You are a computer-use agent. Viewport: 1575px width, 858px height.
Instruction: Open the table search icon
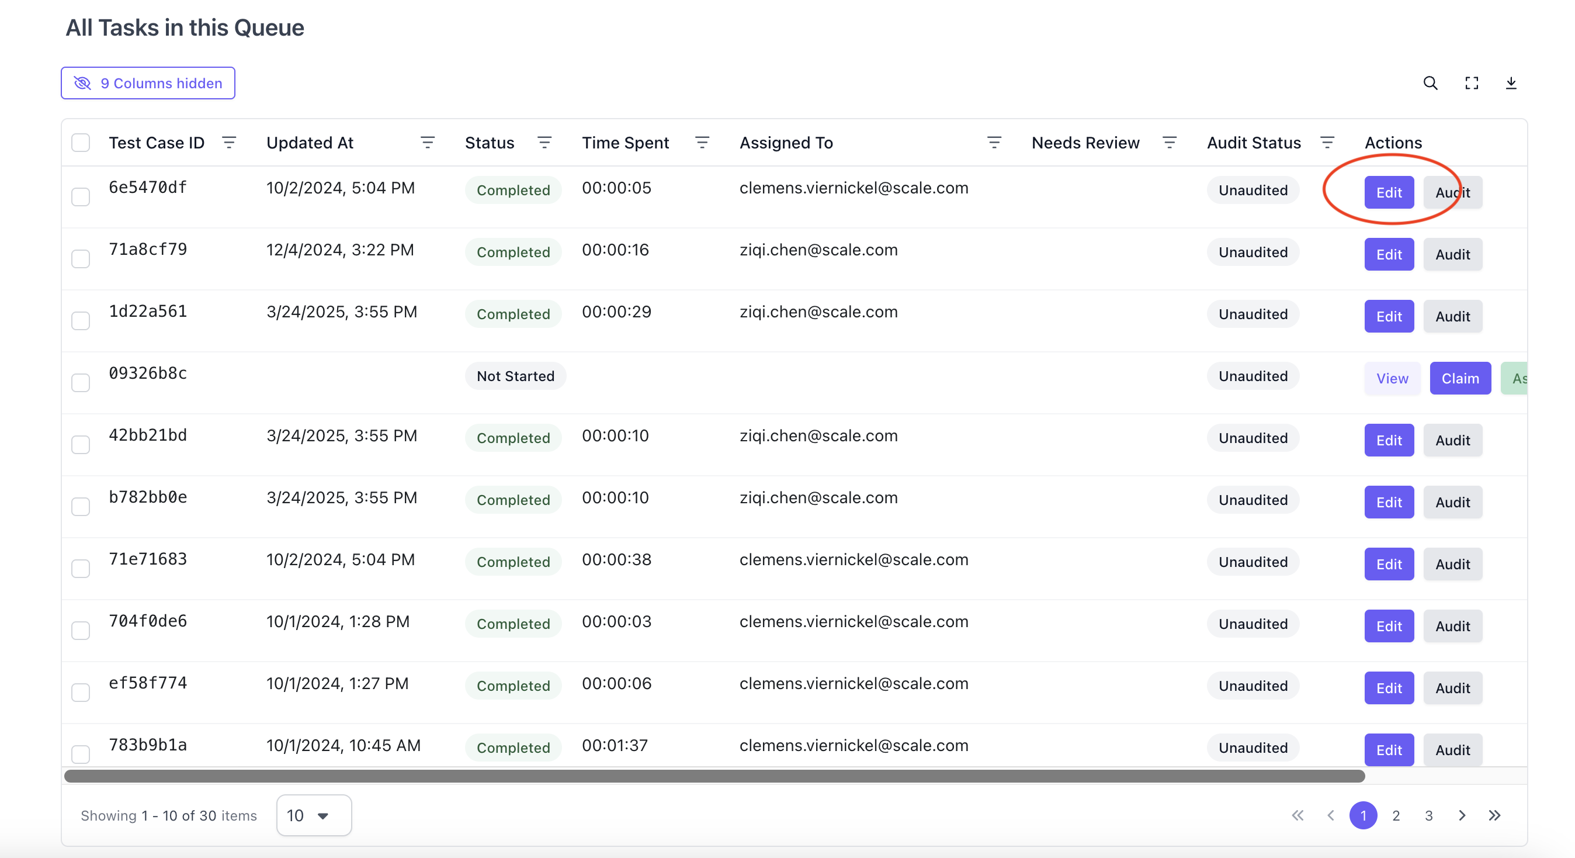(x=1430, y=83)
